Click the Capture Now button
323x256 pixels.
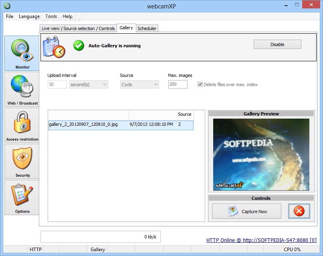pyautogui.click(x=246, y=211)
